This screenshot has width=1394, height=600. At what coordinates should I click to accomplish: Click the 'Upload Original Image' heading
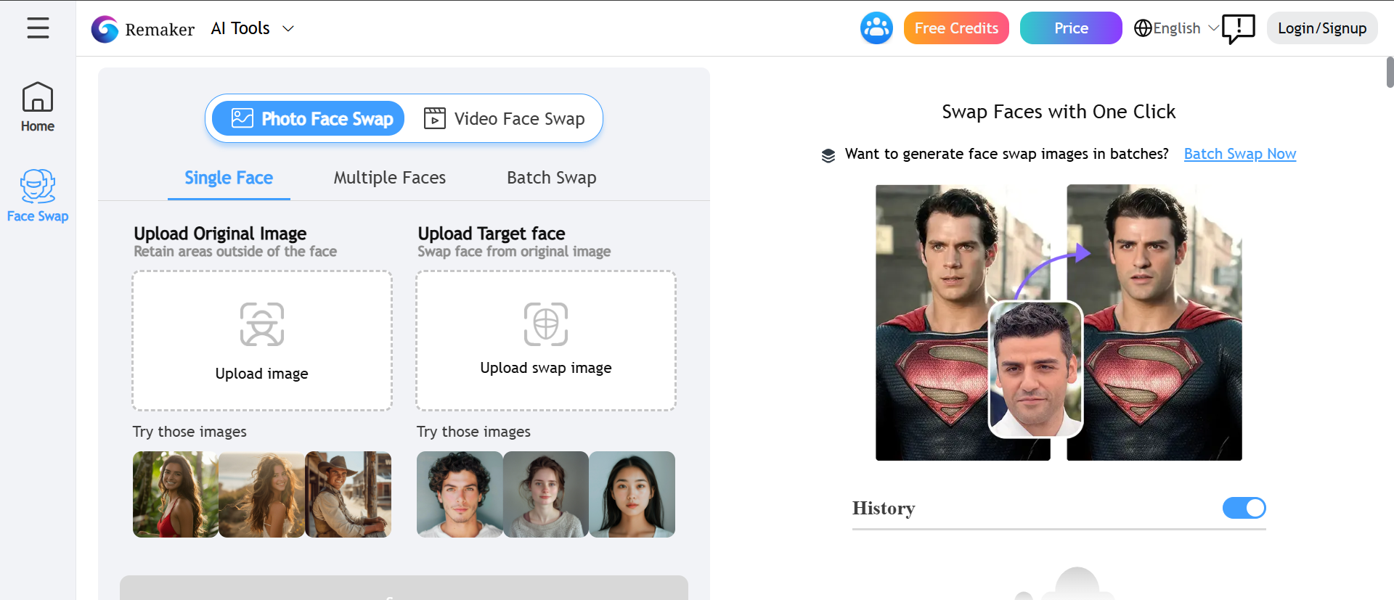pyautogui.click(x=220, y=234)
